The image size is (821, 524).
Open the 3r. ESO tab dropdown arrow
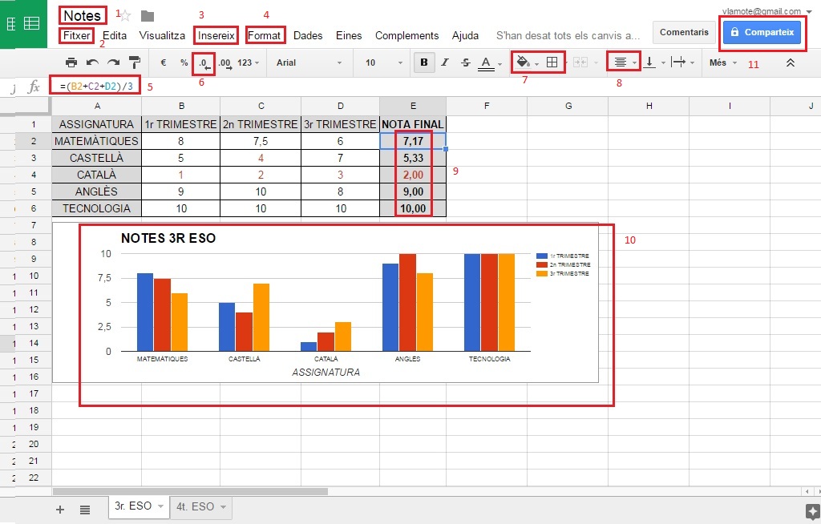[160, 506]
